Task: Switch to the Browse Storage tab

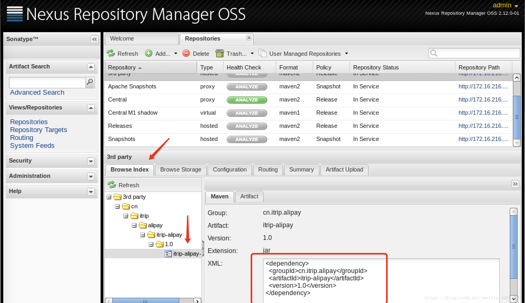Action: click(x=181, y=170)
